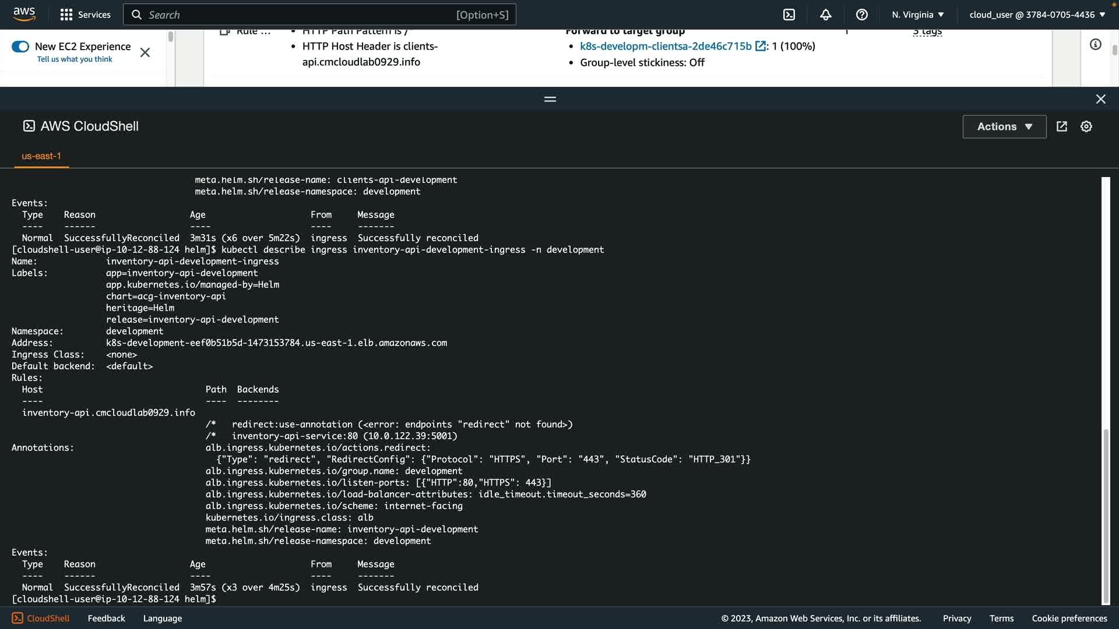The width and height of the screenshot is (1119, 629).
Task: Click the AWS logo home icon
Action: [24, 14]
